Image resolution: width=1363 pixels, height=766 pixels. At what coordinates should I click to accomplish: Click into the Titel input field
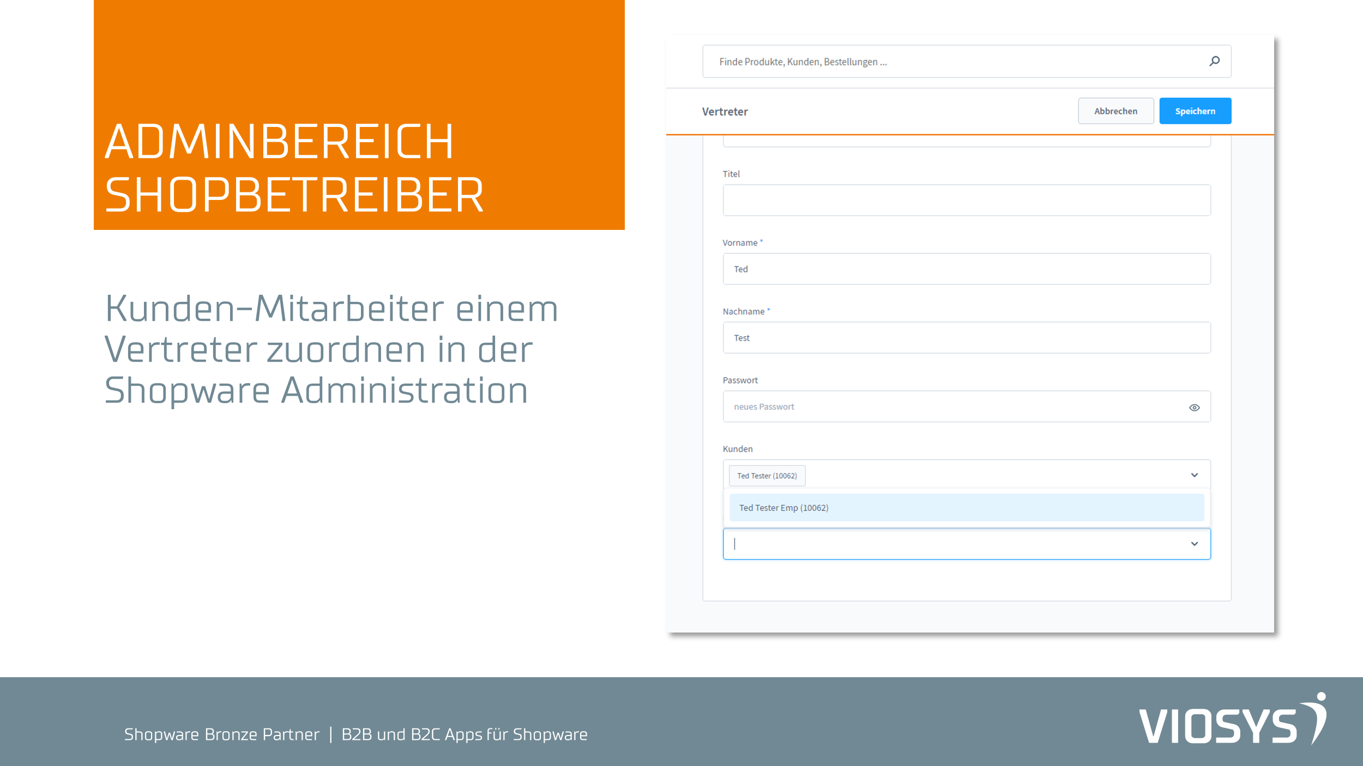pyautogui.click(x=967, y=200)
